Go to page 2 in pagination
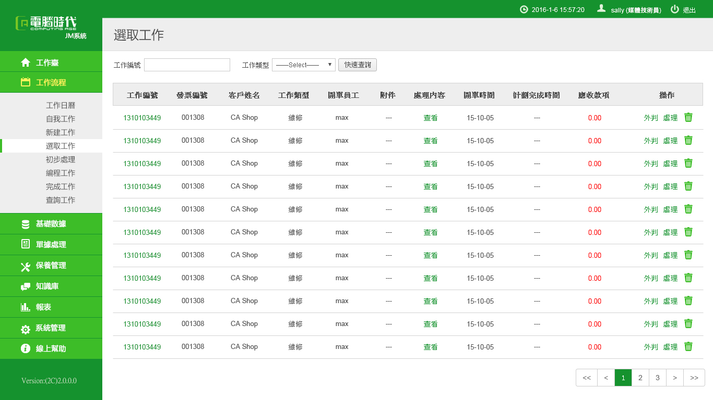This screenshot has height=400, width=713. point(640,378)
